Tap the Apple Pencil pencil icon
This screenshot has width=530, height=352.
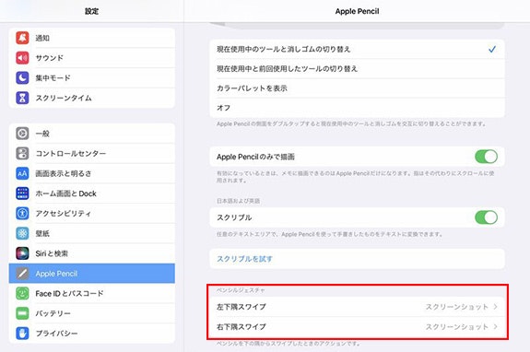point(22,274)
